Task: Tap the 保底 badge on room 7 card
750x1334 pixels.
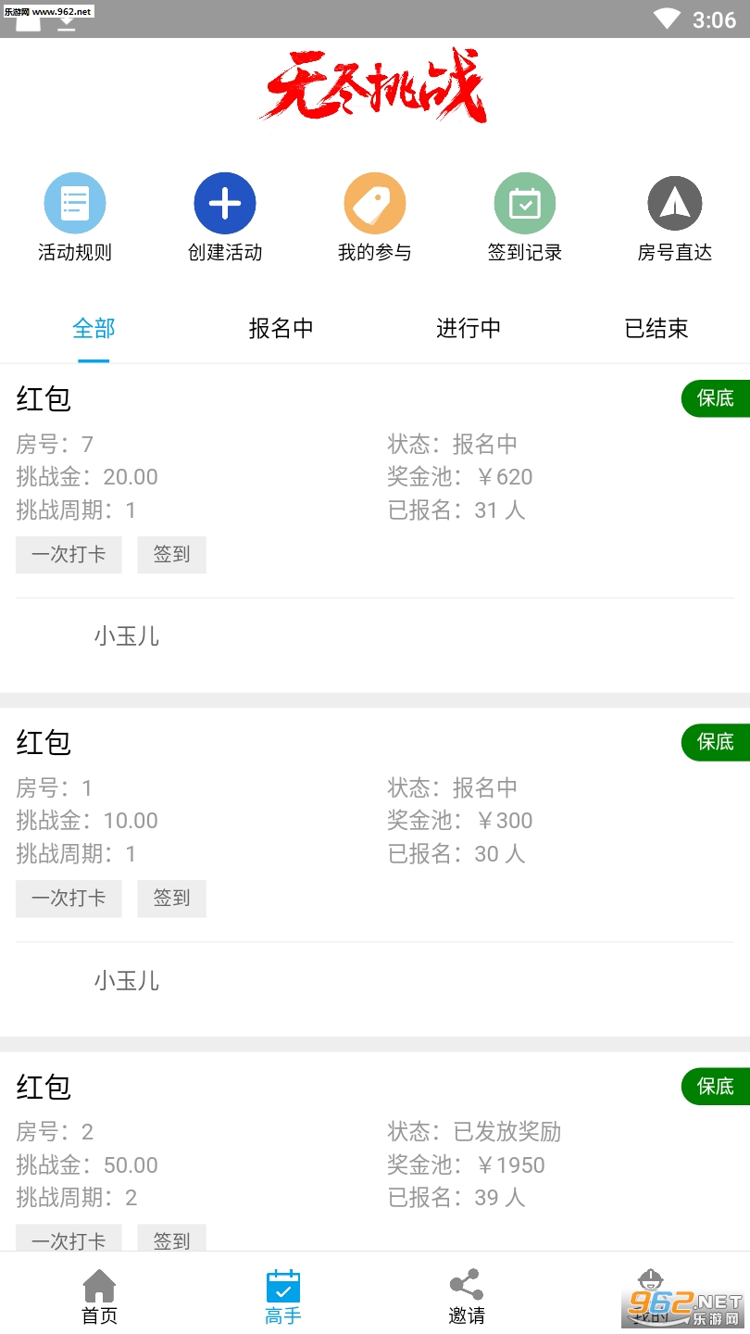Action: 715,398
